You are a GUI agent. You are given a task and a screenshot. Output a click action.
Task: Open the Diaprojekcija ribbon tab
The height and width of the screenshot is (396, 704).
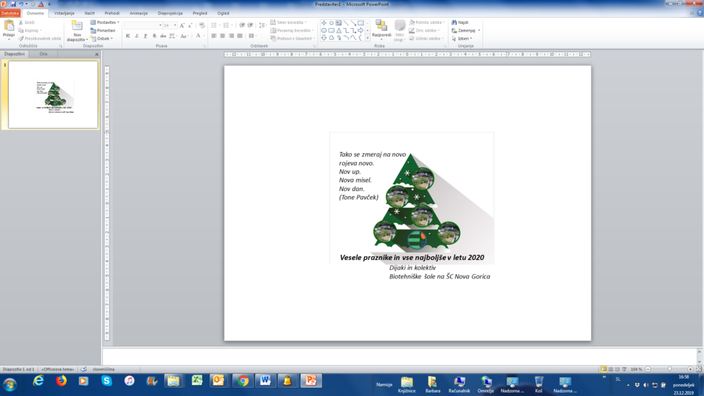(x=170, y=14)
